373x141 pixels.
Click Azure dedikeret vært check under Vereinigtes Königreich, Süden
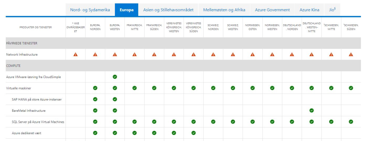point(194,133)
